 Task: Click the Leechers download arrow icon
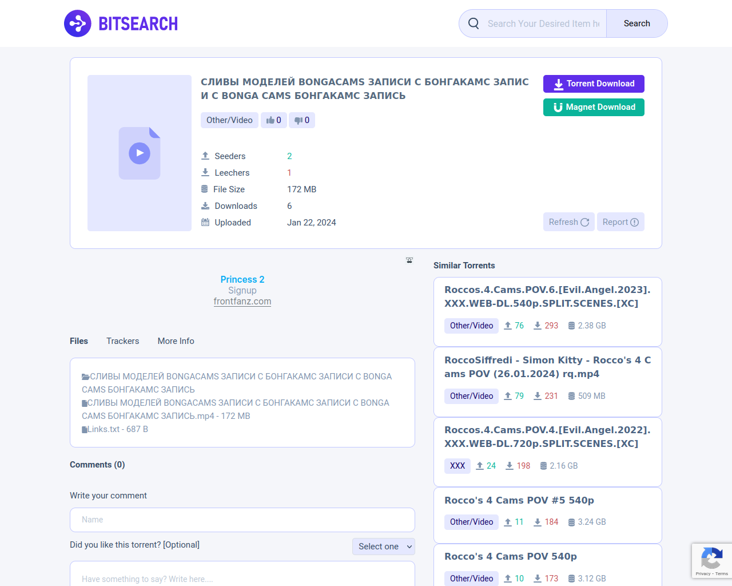pos(205,172)
